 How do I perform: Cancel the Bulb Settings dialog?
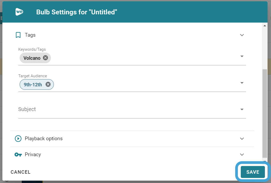21,172
